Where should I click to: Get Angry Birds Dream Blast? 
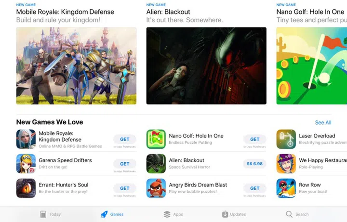click(x=255, y=188)
